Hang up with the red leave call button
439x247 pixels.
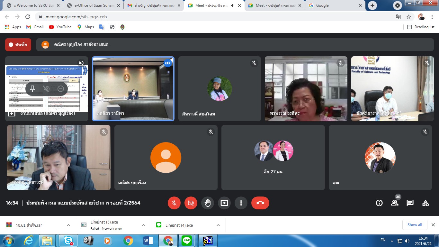[260, 203]
